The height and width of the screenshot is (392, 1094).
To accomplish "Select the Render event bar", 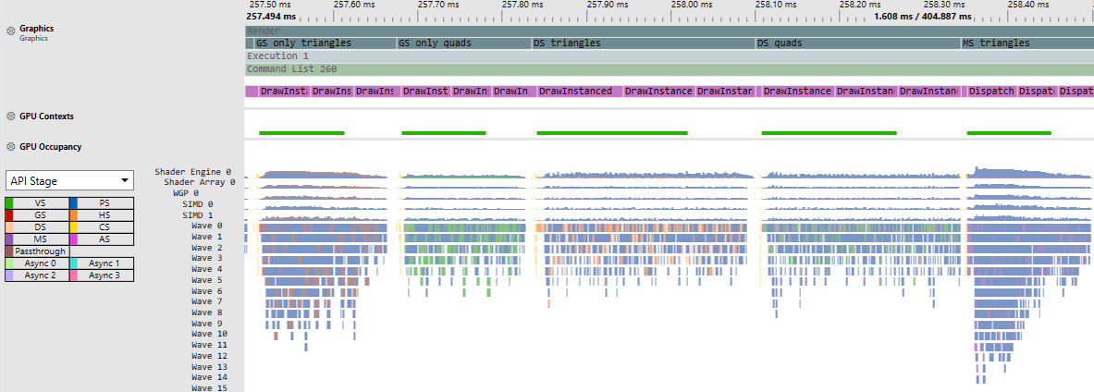I will (670, 31).
